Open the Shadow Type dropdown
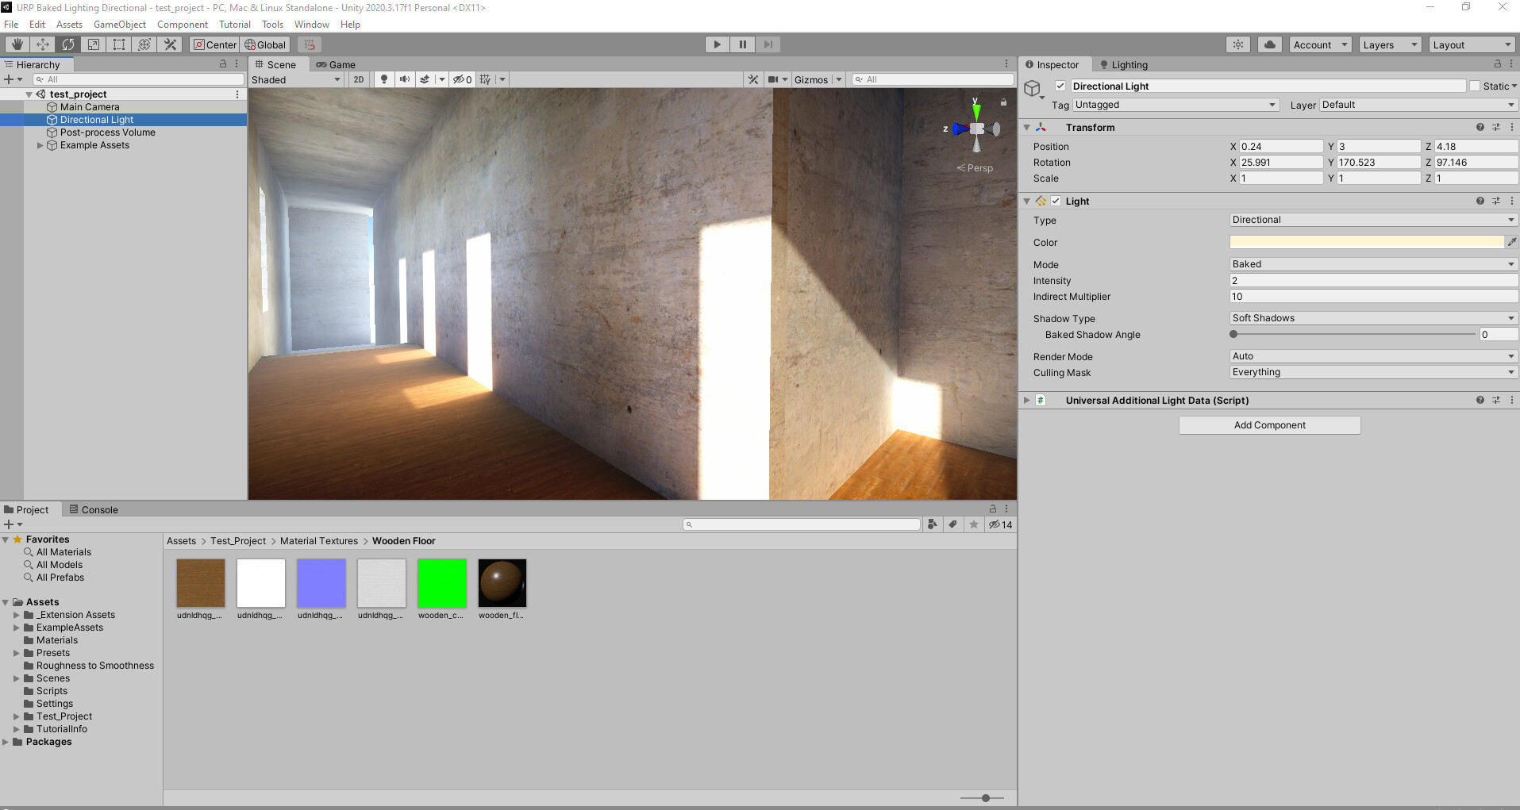Viewport: 1520px width, 810px height. pyautogui.click(x=1372, y=318)
